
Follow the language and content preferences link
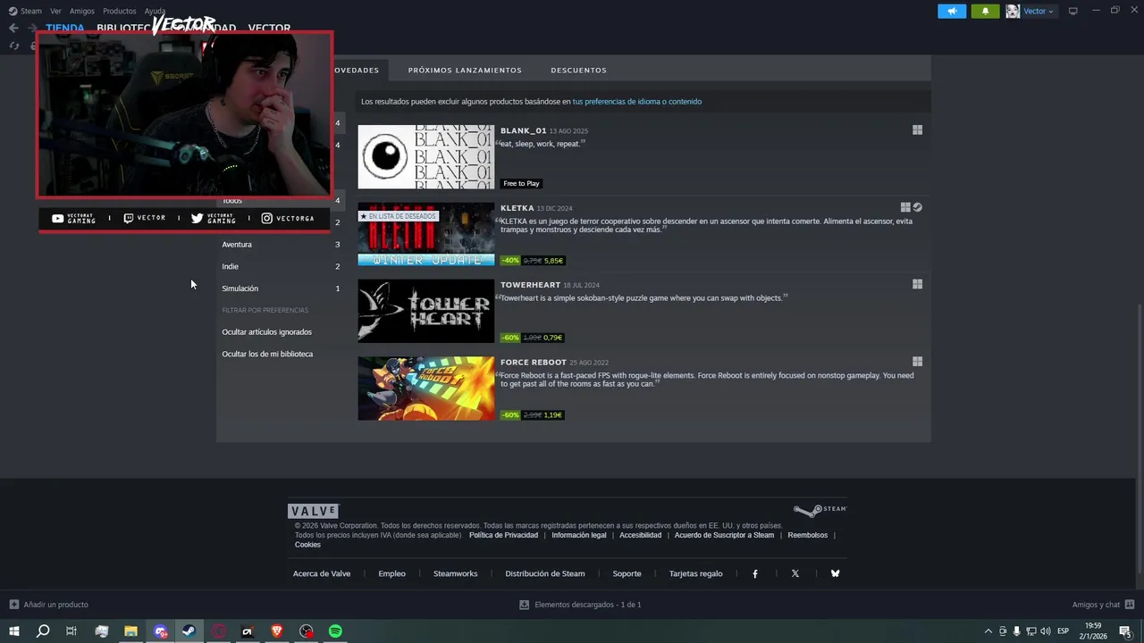point(637,102)
